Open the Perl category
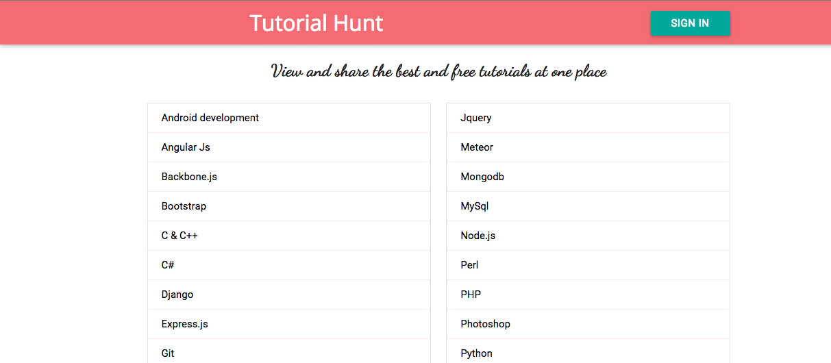The width and height of the screenshot is (831, 363). pos(588,265)
